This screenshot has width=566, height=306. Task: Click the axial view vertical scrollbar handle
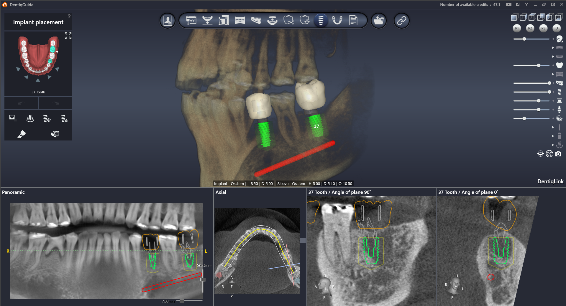(303, 241)
